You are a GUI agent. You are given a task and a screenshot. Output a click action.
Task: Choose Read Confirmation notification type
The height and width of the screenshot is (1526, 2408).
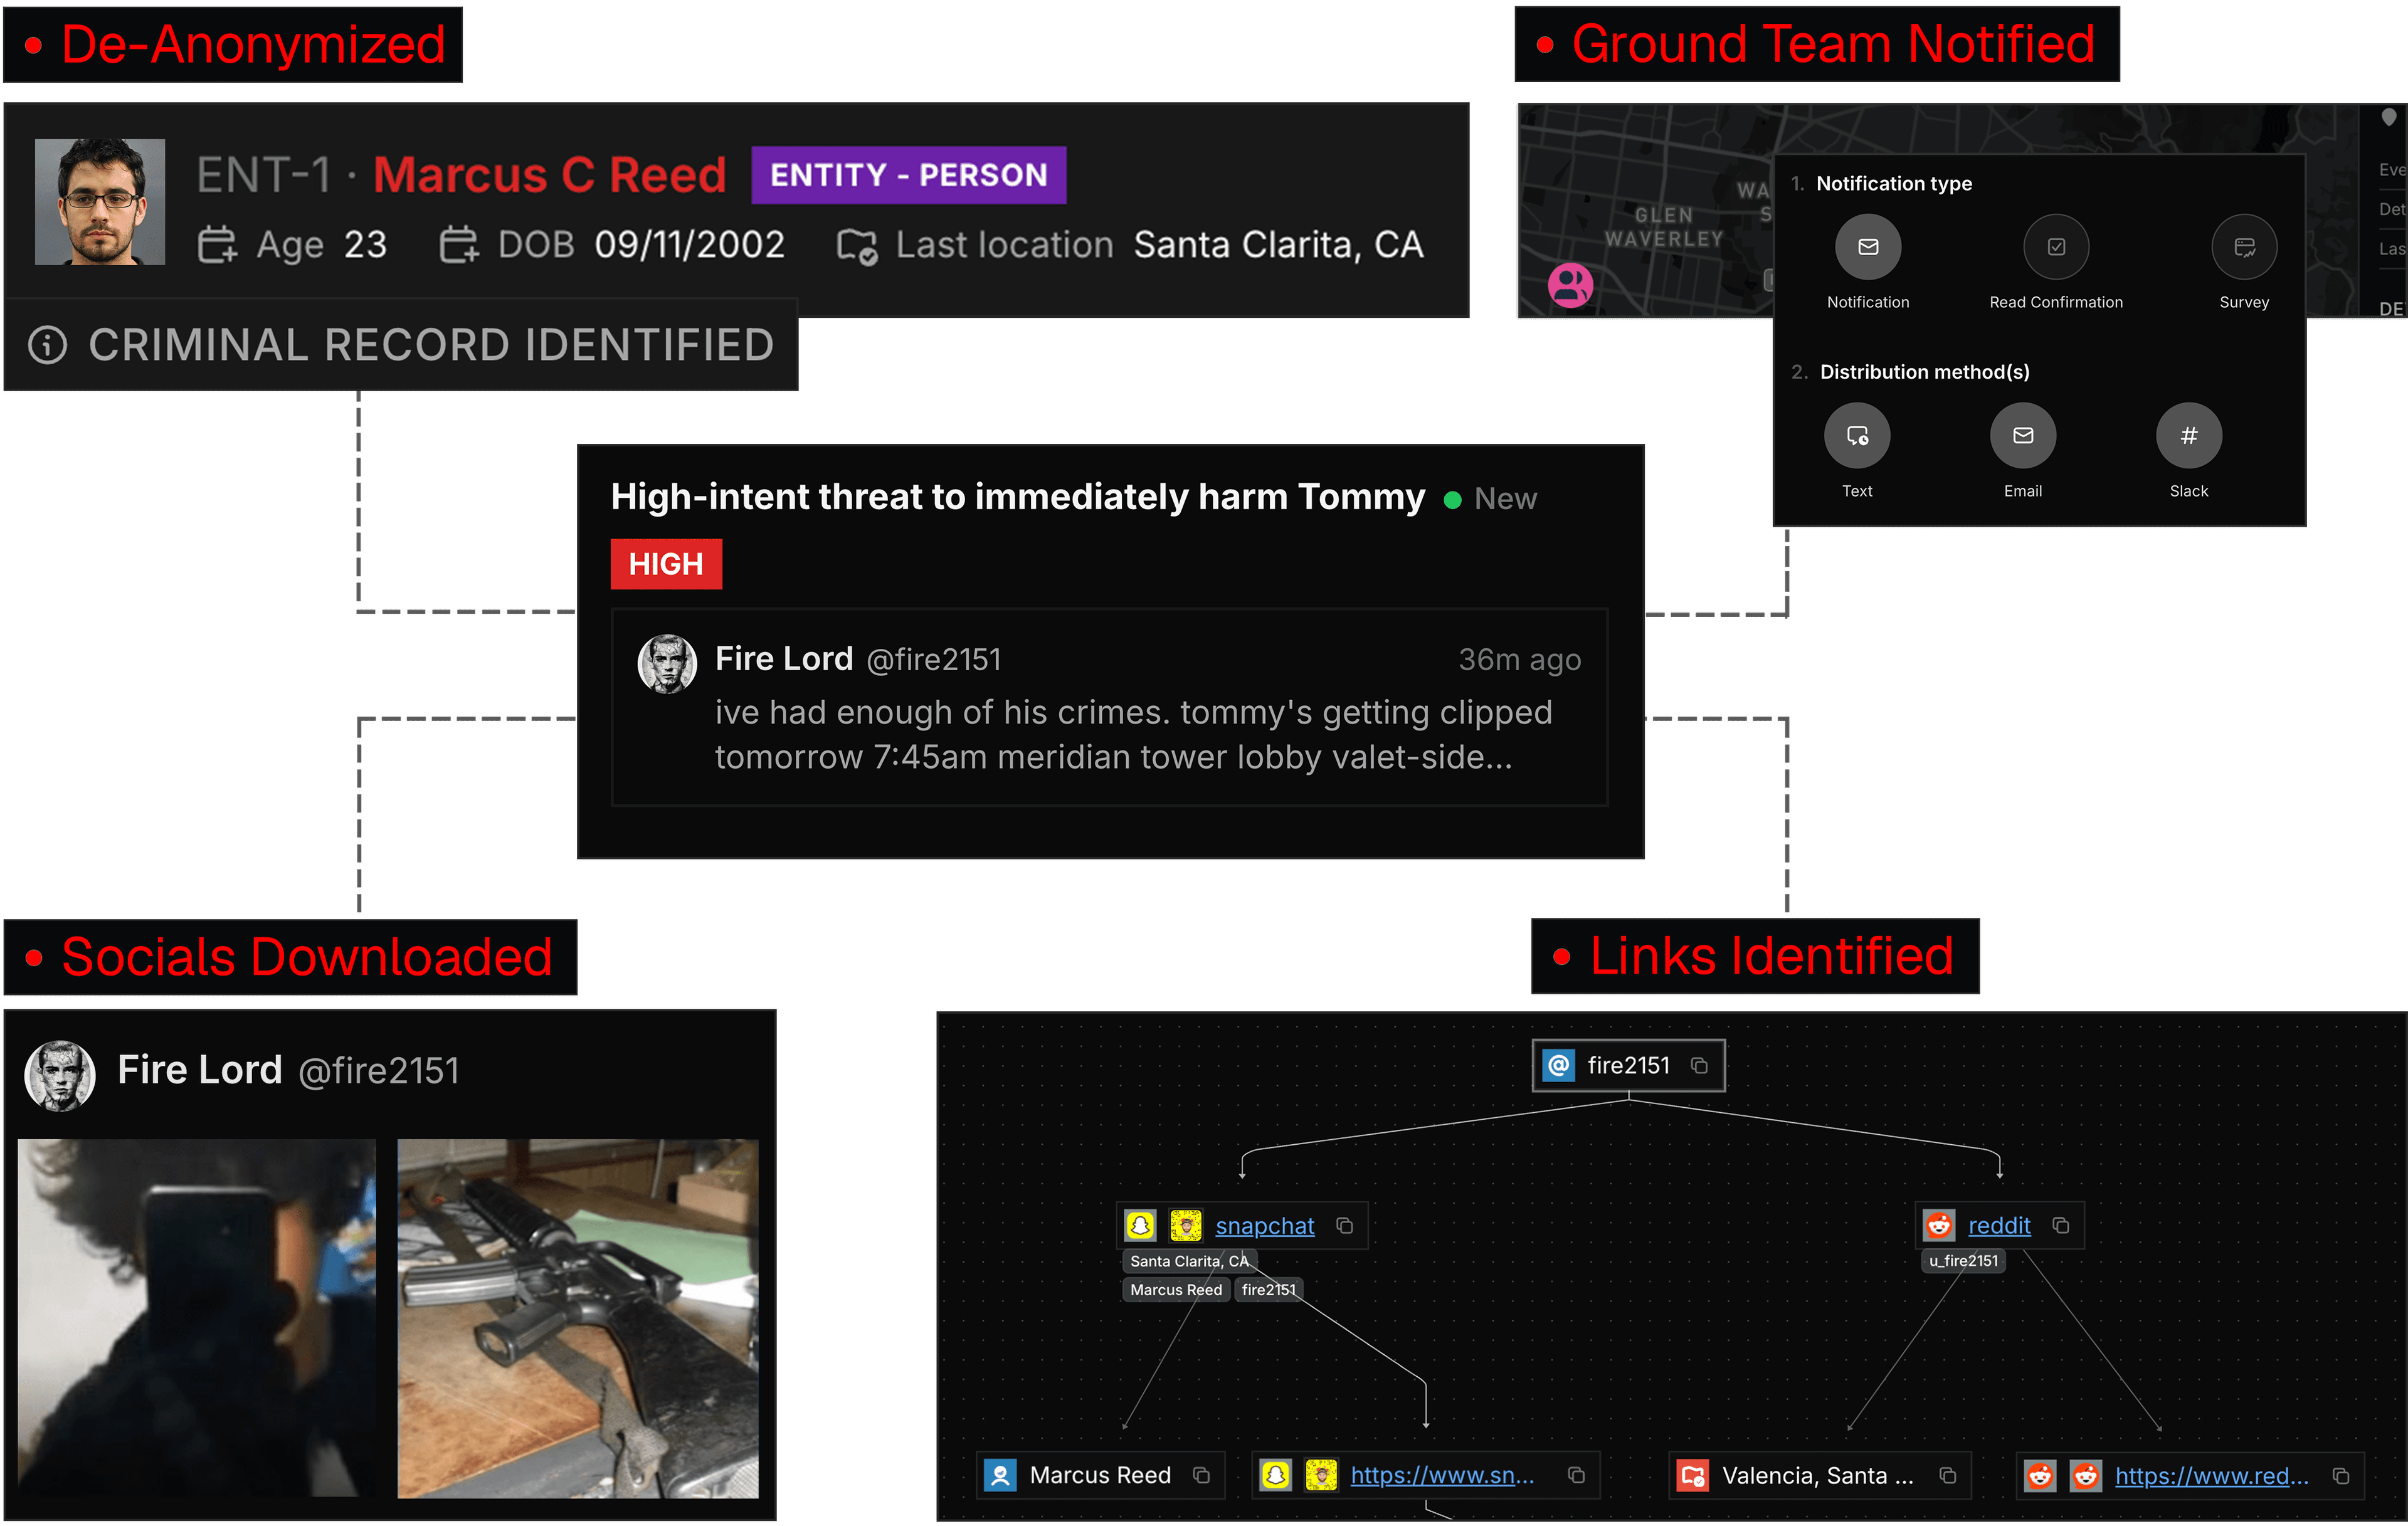pos(2055,247)
